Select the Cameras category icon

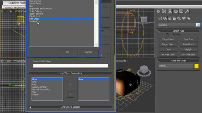(x=174, y=19)
